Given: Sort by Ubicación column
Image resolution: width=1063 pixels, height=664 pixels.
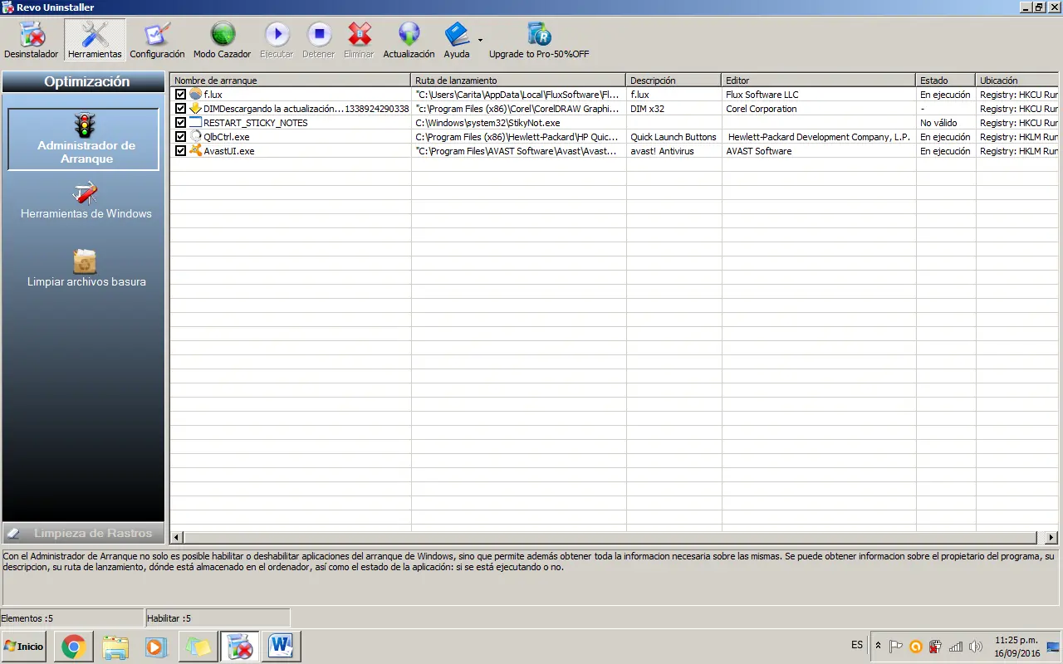Looking at the screenshot, I should point(1017,81).
